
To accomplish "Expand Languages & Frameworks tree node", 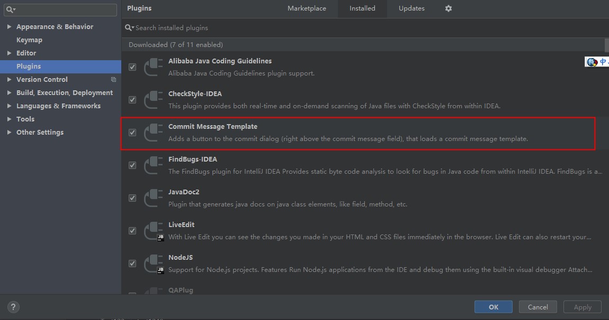I will pyautogui.click(x=9, y=106).
